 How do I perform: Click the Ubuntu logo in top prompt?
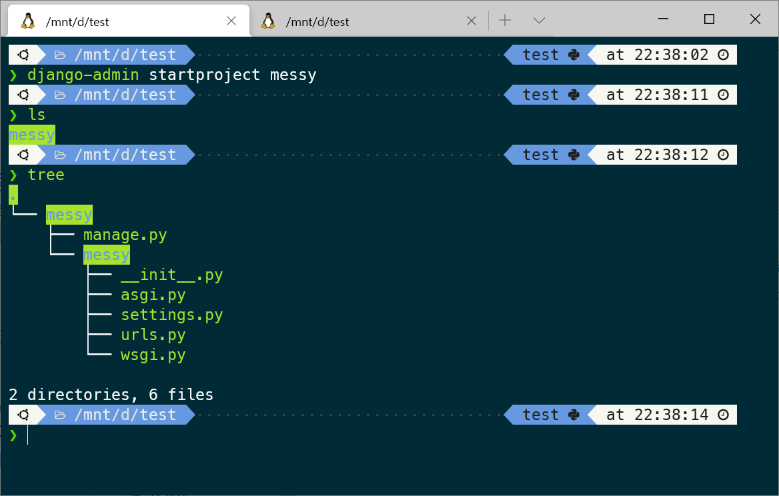click(23, 55)
